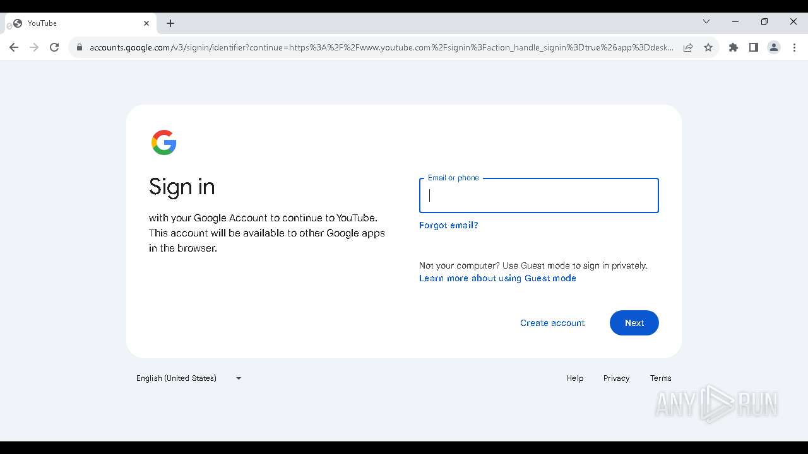Click the Create account button
808x454 pixels.
552,323
